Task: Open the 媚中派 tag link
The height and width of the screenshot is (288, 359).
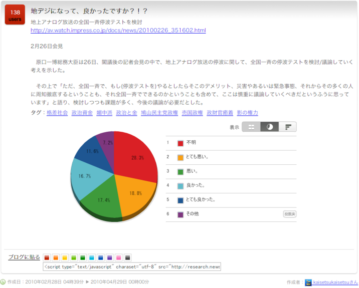Action: coord(104,113)
